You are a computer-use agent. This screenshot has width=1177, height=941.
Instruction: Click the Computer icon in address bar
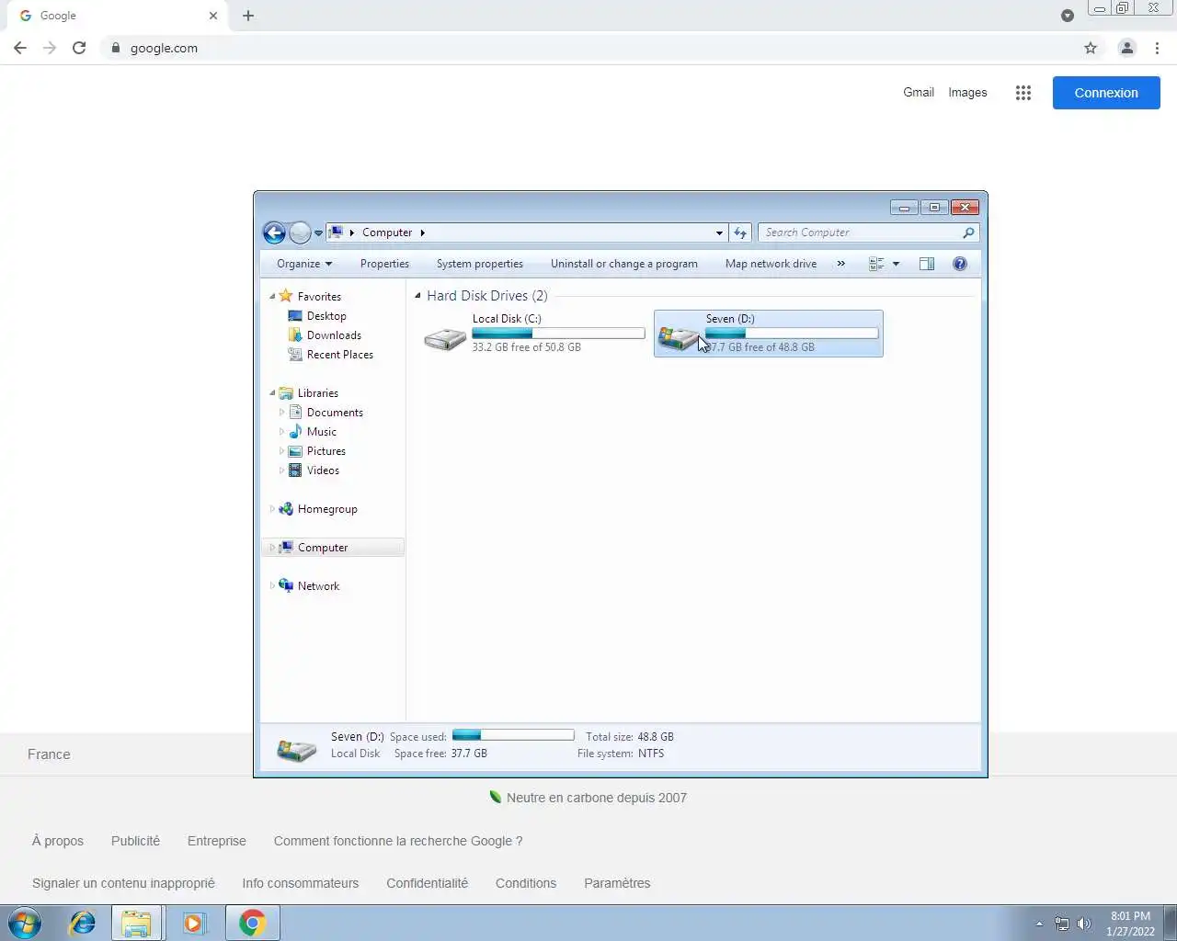pyautogui.click(x=337, y=232)
